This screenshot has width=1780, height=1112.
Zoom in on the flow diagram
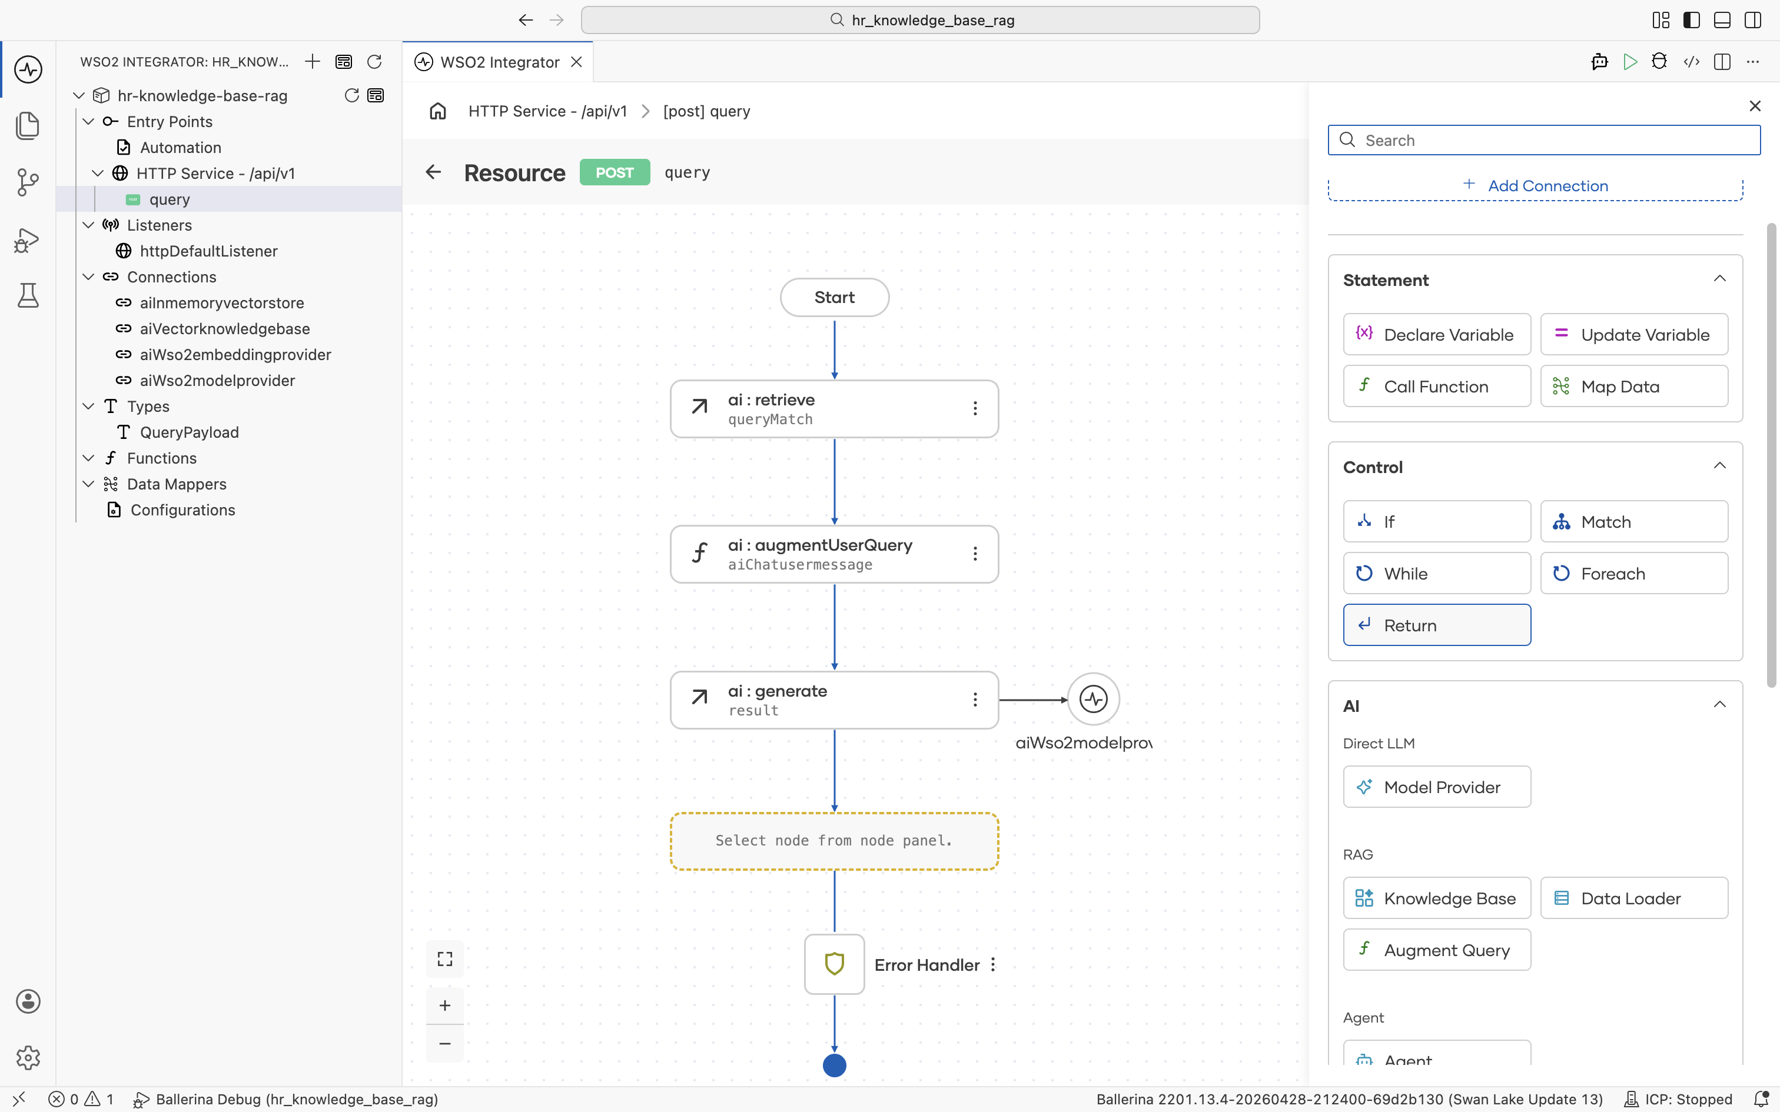pyautogui.click(x=445, y=1006)
